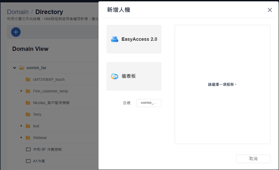Click the blue plus add button
Screen dimensions: 279x170
click(16, 32)
